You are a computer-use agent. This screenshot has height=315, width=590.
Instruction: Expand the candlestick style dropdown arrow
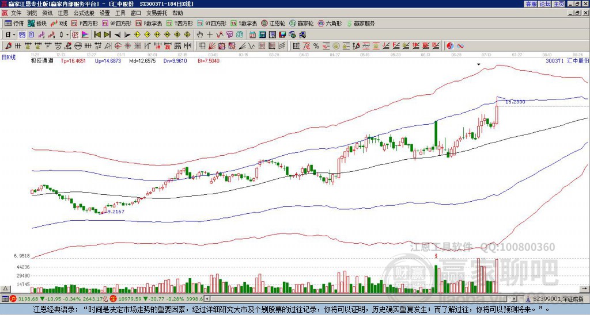[x=67, y=34]
